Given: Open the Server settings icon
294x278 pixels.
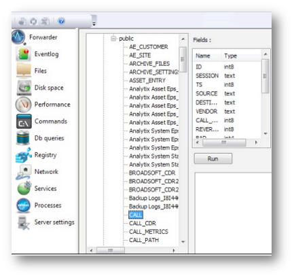Looking at the screenshot, I should (24, 222).
